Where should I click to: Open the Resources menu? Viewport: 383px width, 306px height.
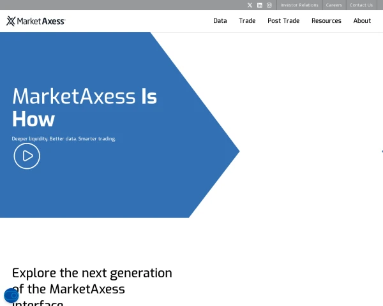click(x=326, y=21)
